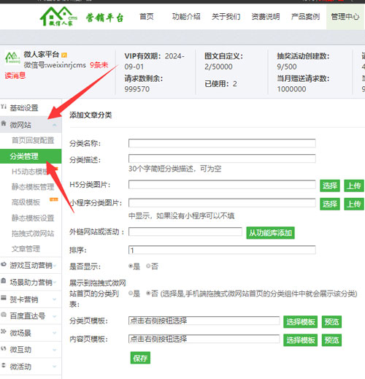This screenshot has width=365, height=379.
Task: Open the 首页 navigation item
Action: 147,17
